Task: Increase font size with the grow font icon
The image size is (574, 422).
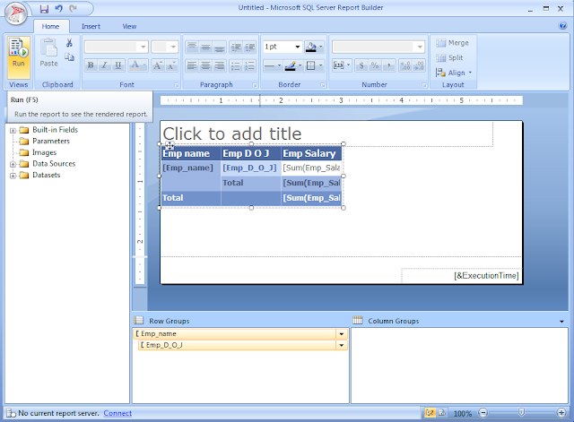Action: (158, 65)
